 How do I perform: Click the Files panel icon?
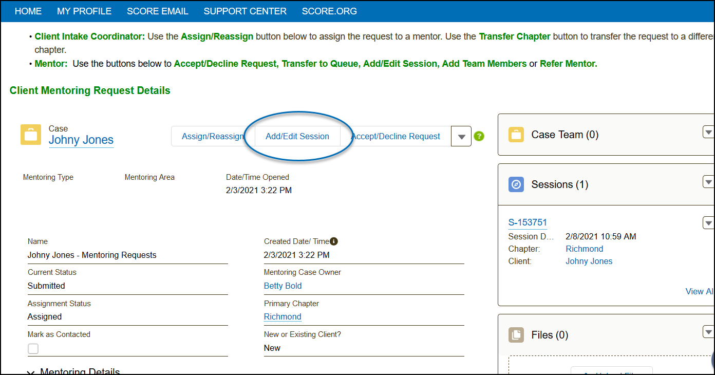click(516, 335)
